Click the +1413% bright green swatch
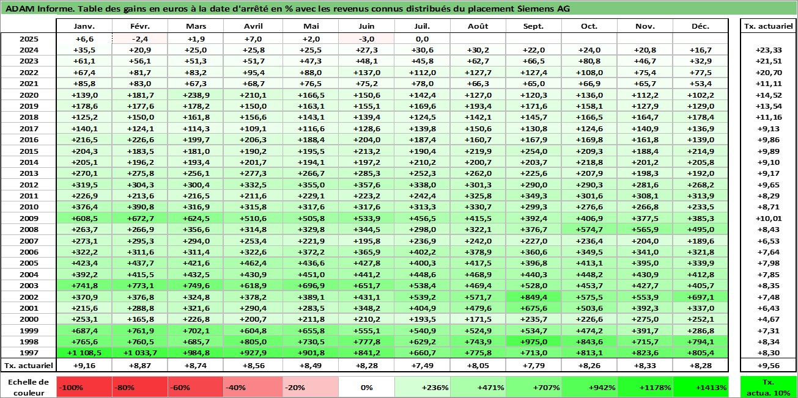 [700, 387]
